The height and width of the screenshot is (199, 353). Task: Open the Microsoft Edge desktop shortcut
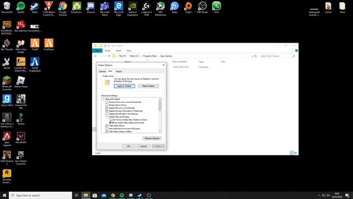click(x=119, y=9)
